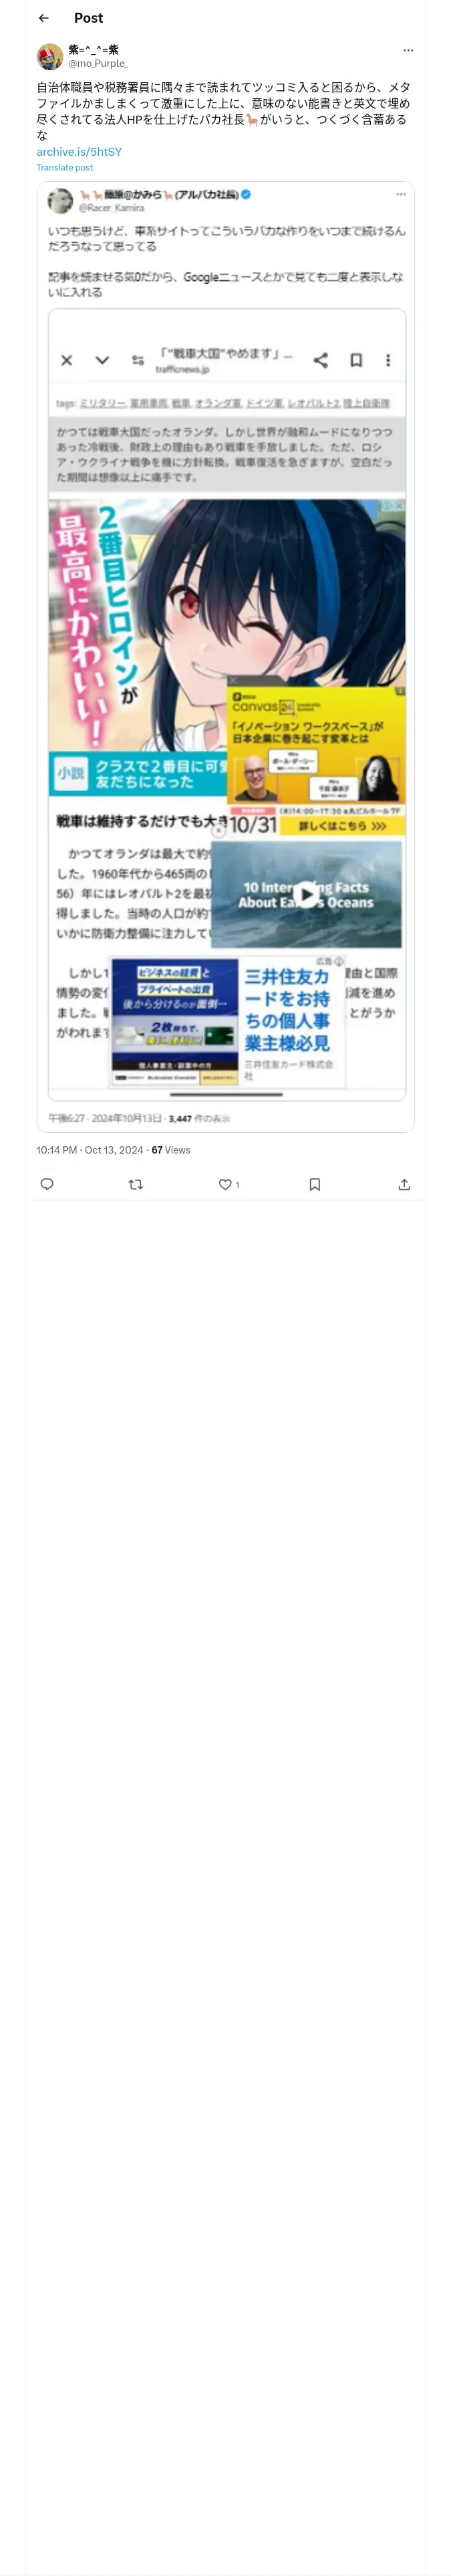Open the share icon in the embedded browser bar

point(320,360)
